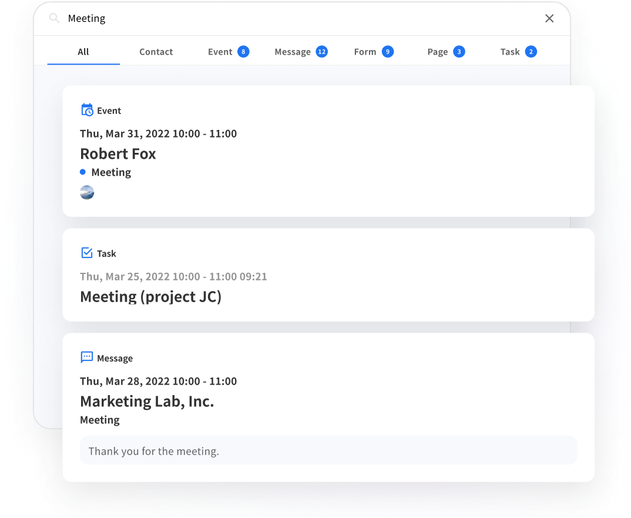
Task: Open the Form results tab
Action: (x=365, y=52)
